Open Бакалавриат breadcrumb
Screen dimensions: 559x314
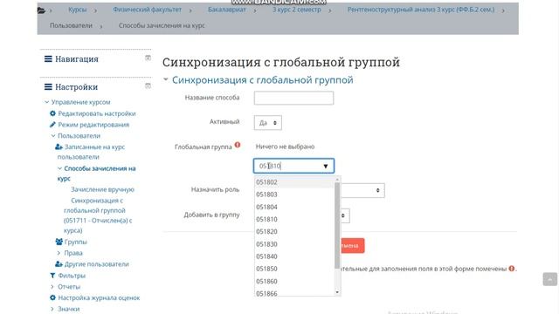click(x=227, y=10)
